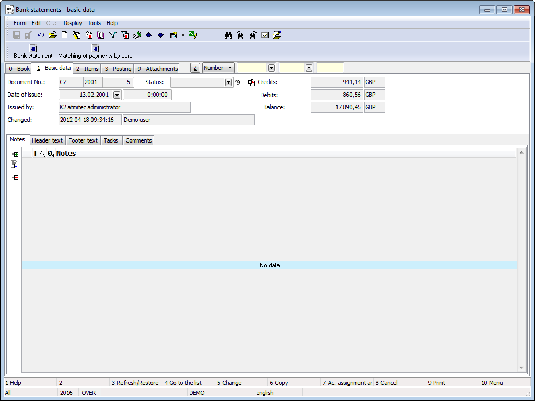Click the red document copy icon
This screenshot has height=401, width=535.
coord(89,35)
